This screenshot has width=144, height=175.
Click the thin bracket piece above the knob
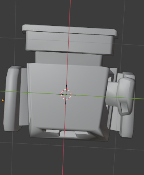point(113,74)
